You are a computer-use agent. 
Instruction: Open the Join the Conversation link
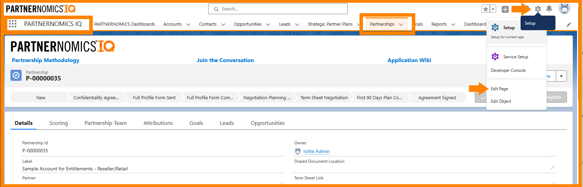coord(225,60)
